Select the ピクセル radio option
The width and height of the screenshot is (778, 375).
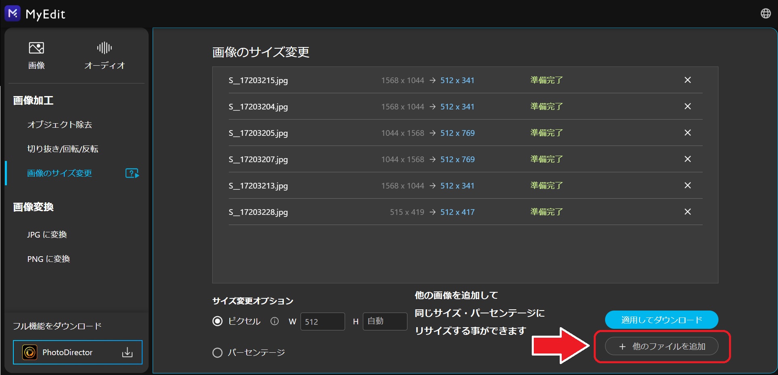click(217, 321)
